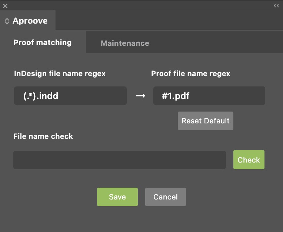Click the 'File name check' label
The height and width of the screenshot is (232, 283).
click(x=43, y=136)
